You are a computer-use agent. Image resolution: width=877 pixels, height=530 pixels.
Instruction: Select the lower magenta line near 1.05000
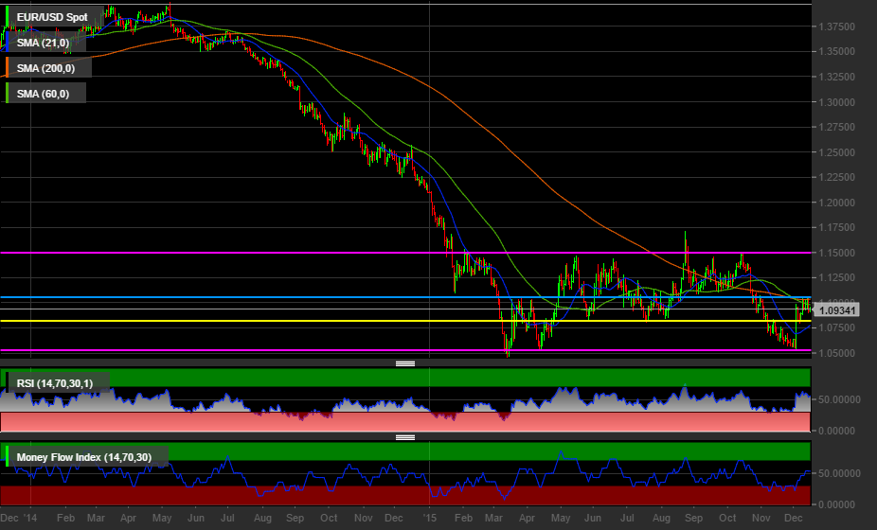pos(284,350)
